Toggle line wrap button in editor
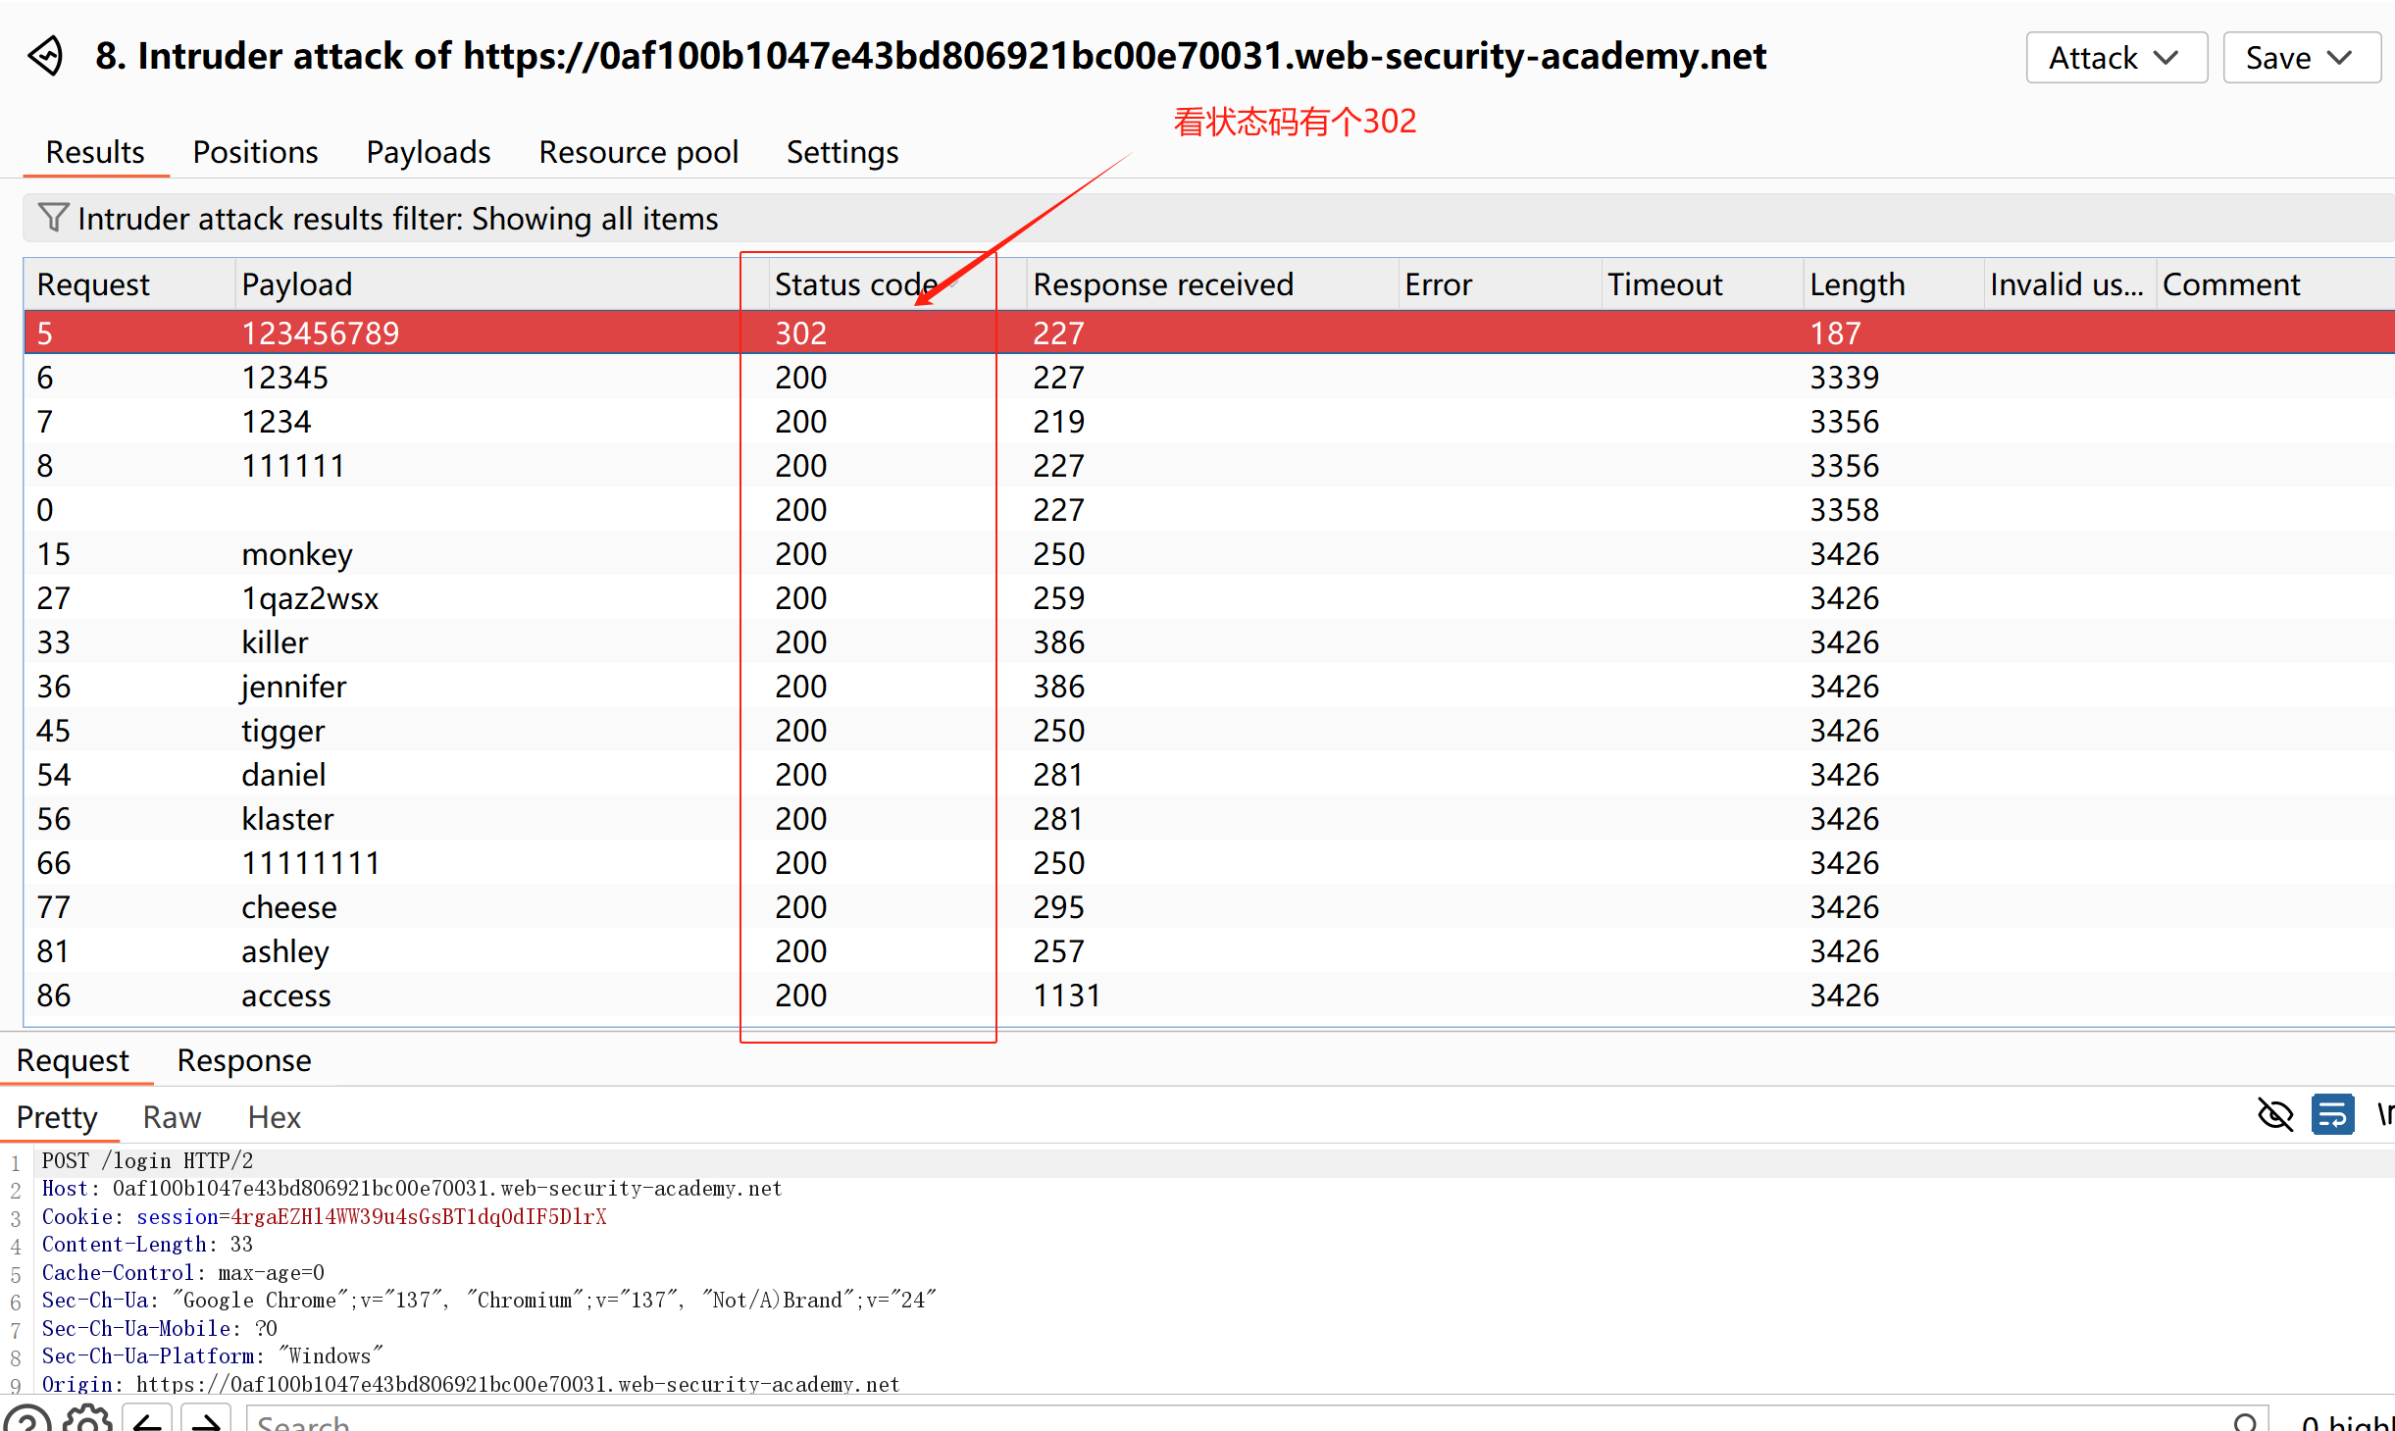This screenshot has height=1431, width=2395. tap(2333, 1115)
